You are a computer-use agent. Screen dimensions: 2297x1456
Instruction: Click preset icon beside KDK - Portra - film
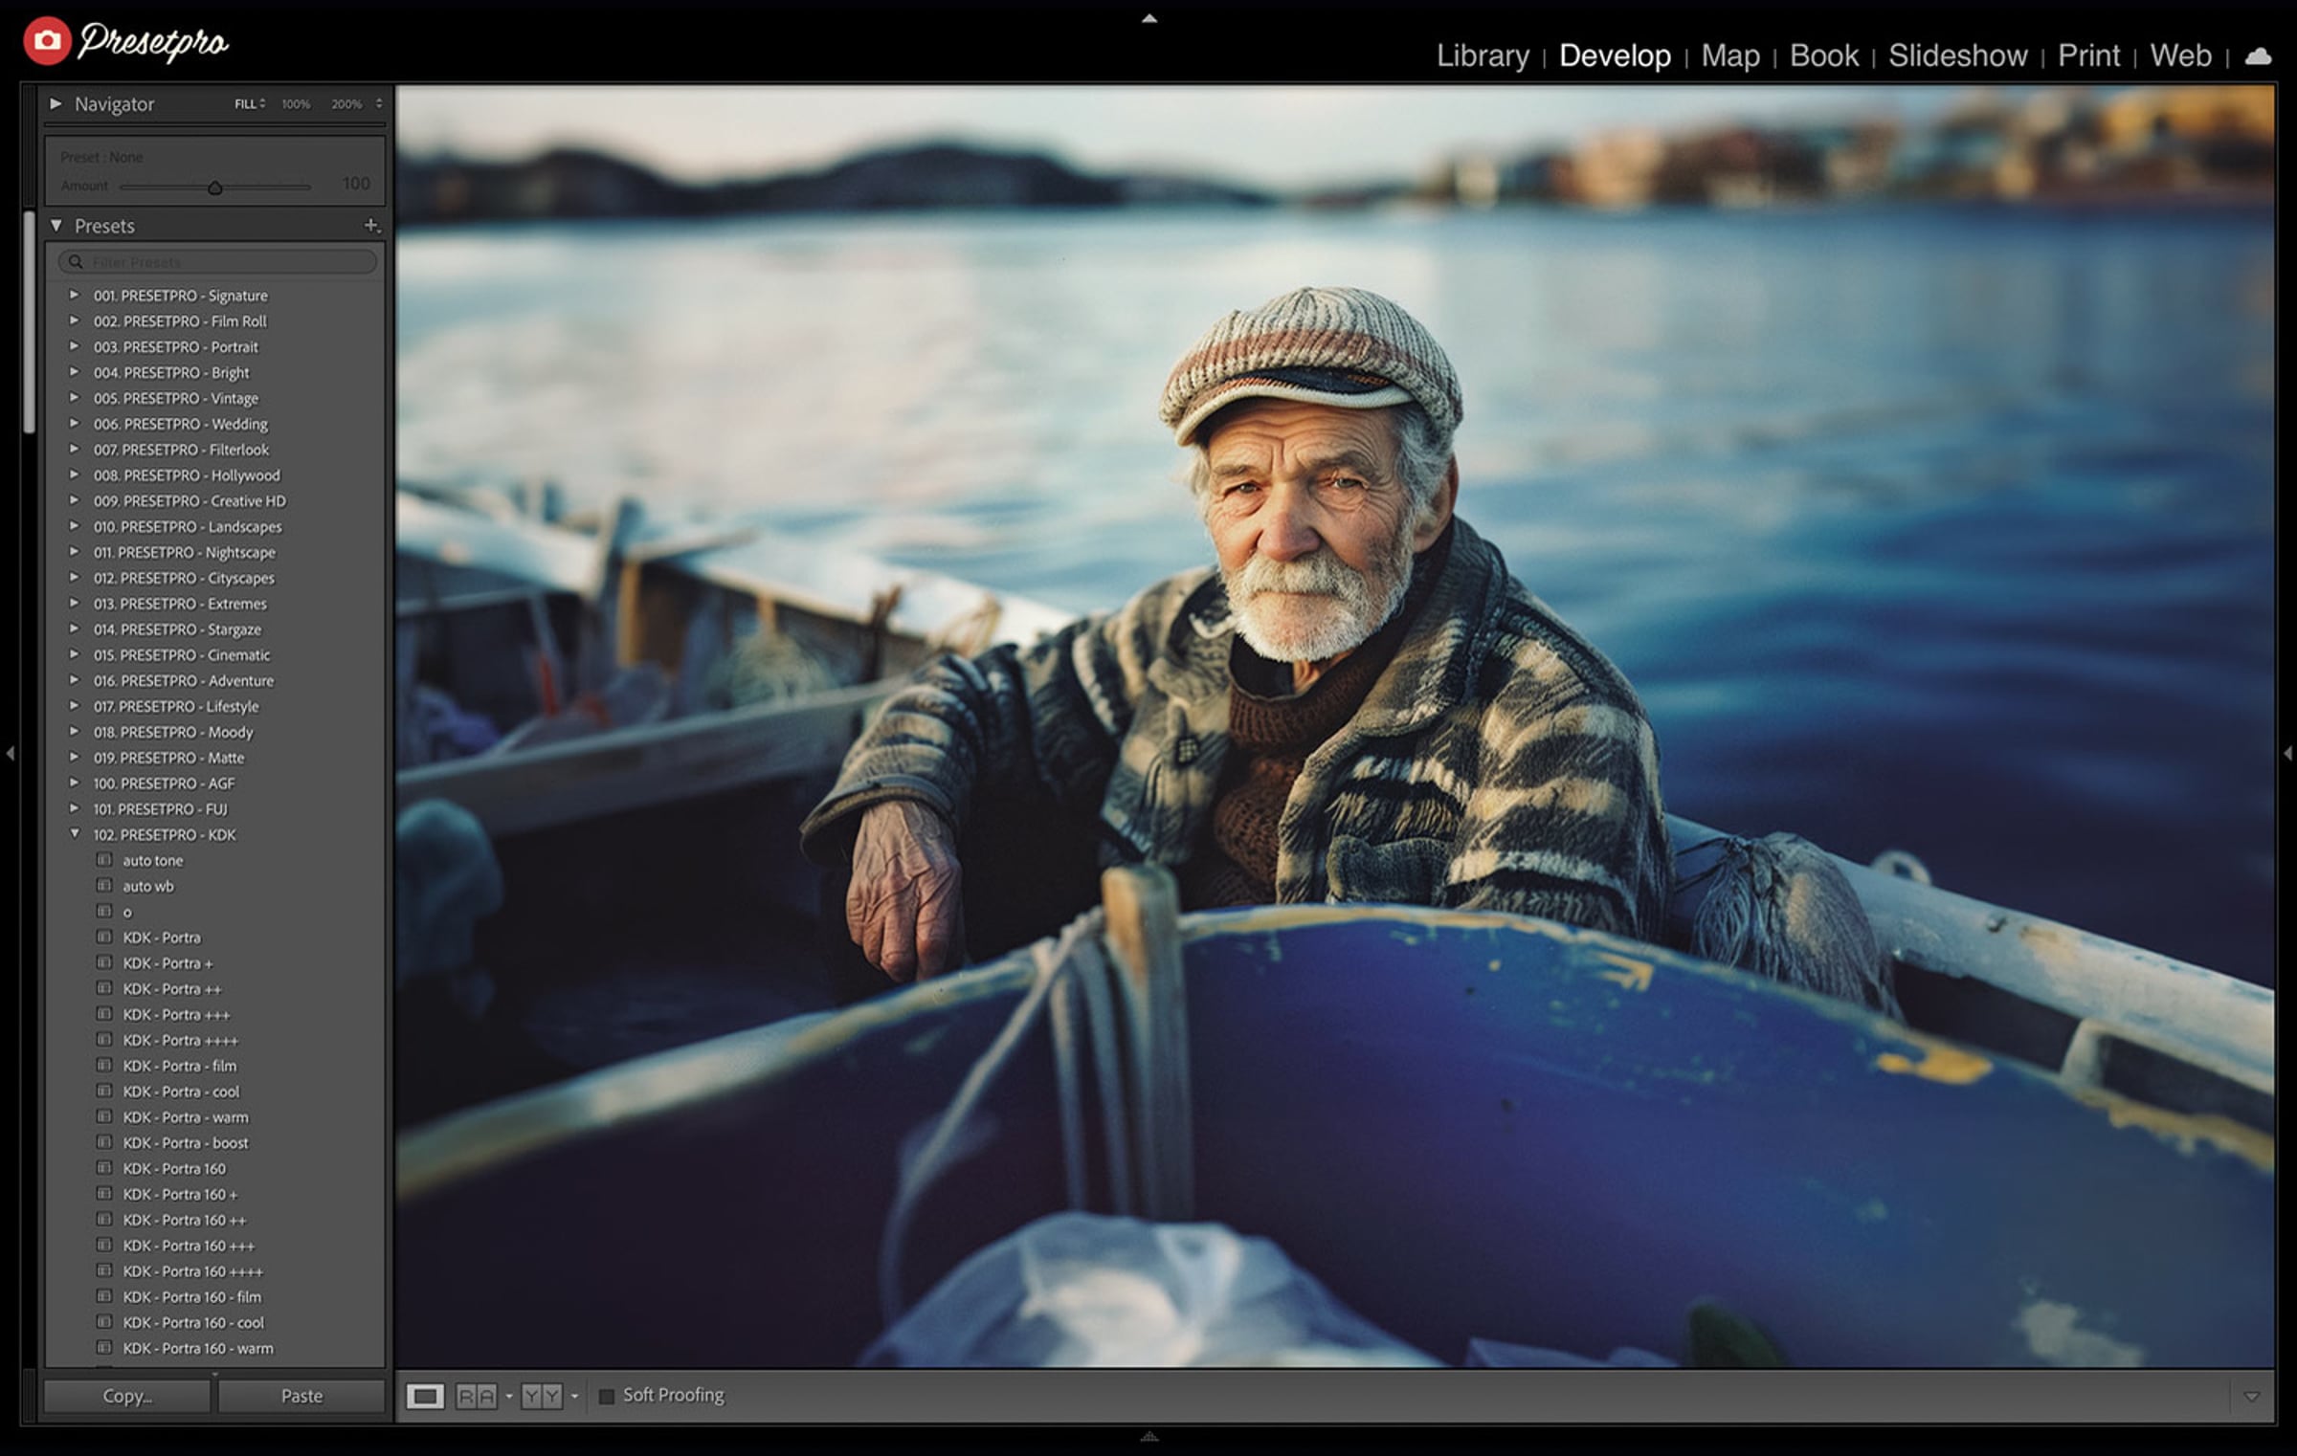104,1066
